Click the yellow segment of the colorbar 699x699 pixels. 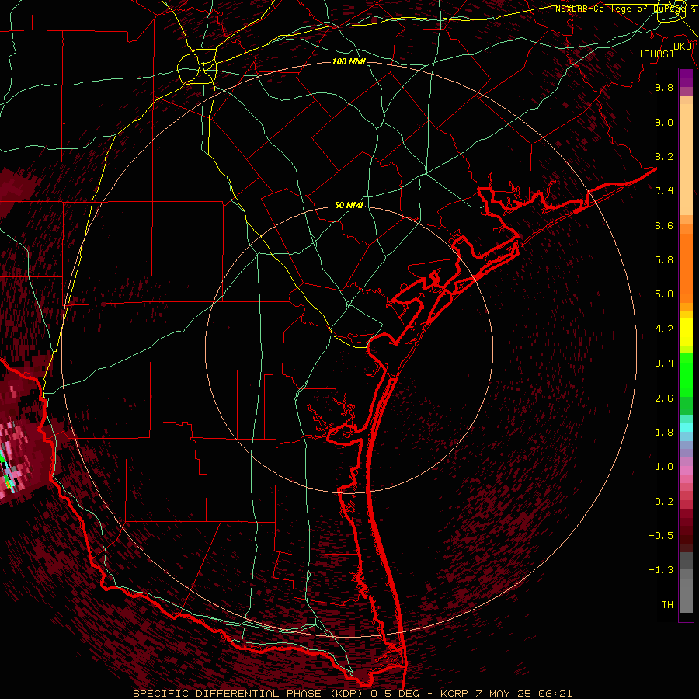(686, 332)
